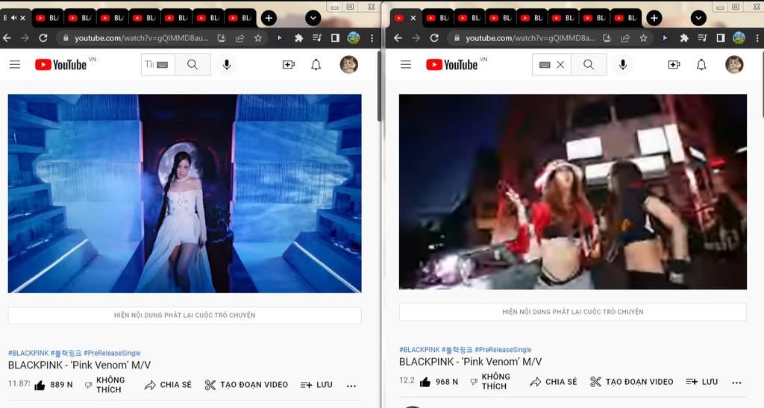Switch to second tab in right window

437,18
